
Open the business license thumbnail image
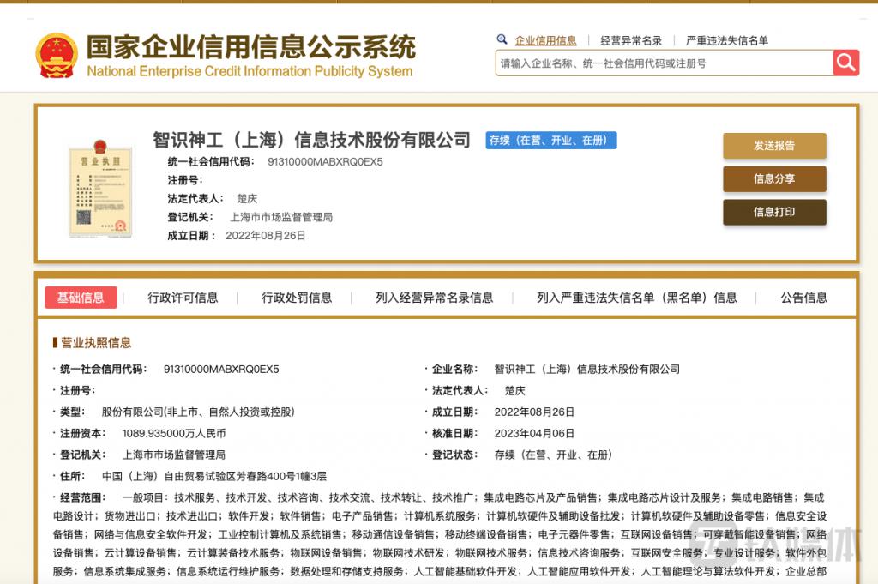coord(100,192)
